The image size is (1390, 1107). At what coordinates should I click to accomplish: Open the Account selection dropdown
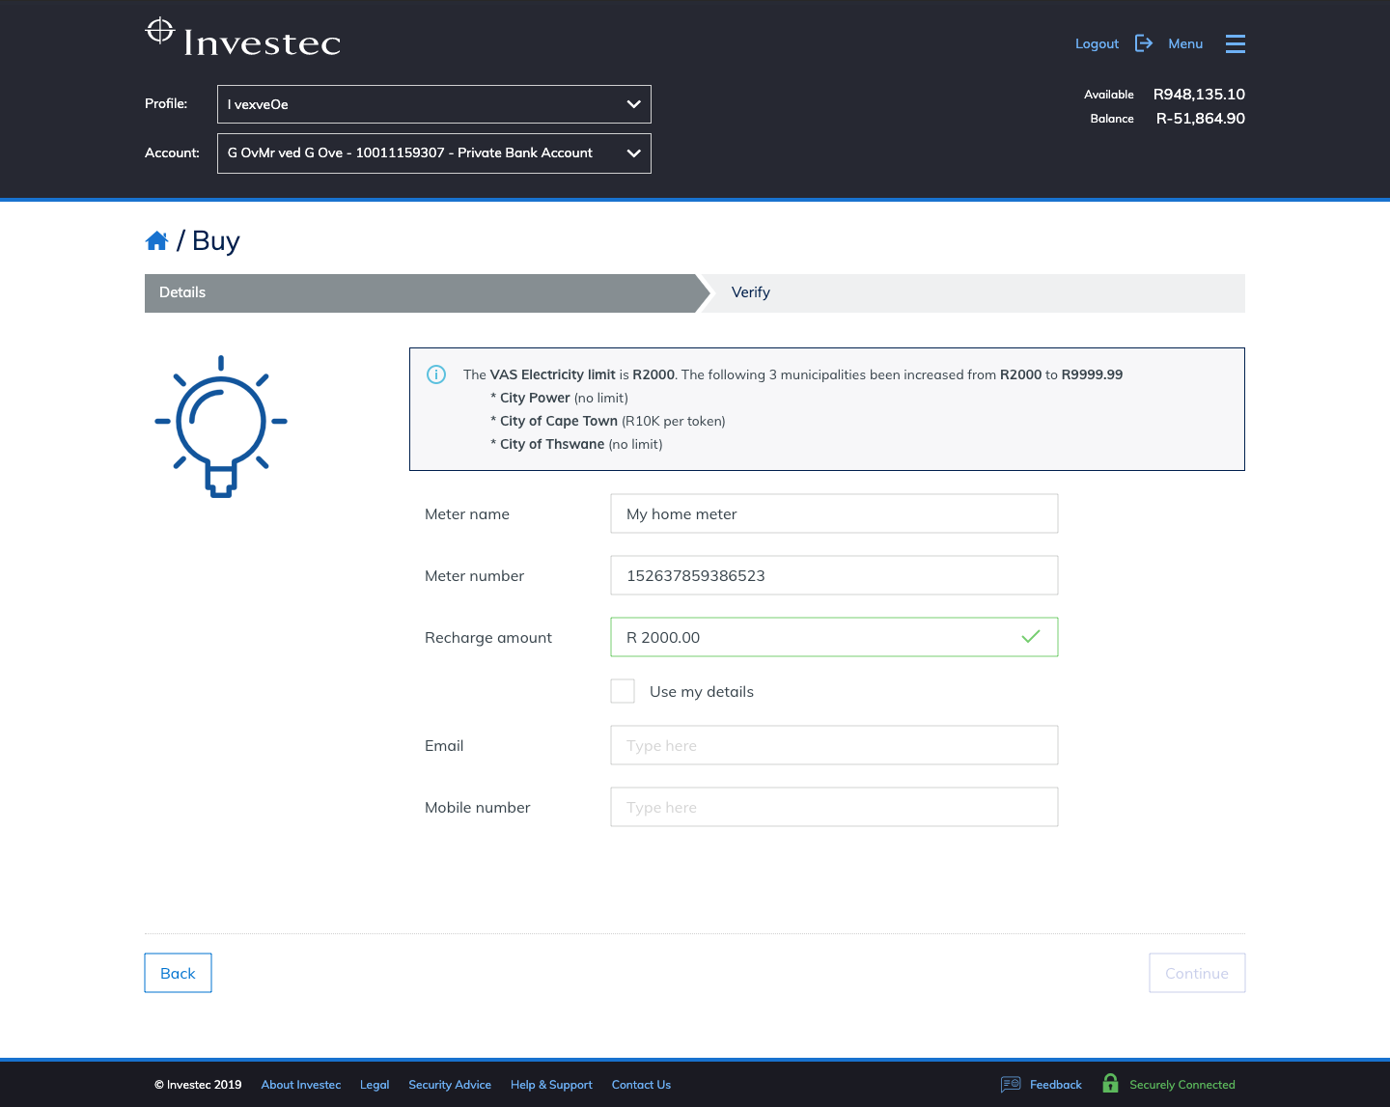coord(434,153)
